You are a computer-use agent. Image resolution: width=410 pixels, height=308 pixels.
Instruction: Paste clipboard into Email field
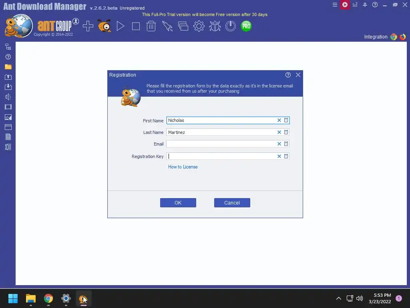(286, 144)
